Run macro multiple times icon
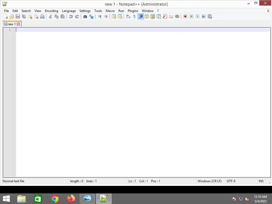Image resolution: width=272 pixels, height=204 pixels. point(204,16)
